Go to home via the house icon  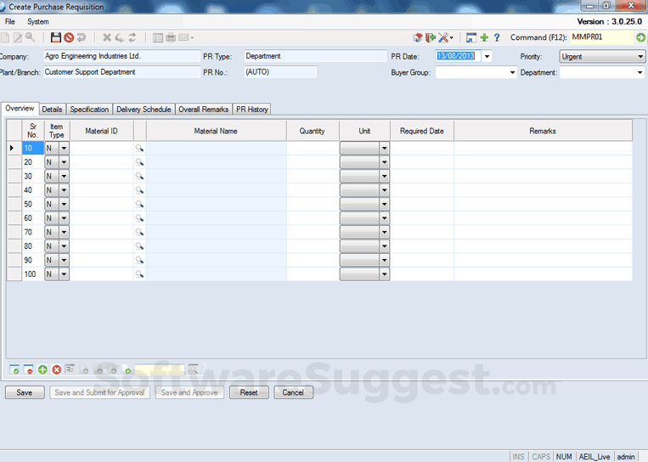(417, 37)
